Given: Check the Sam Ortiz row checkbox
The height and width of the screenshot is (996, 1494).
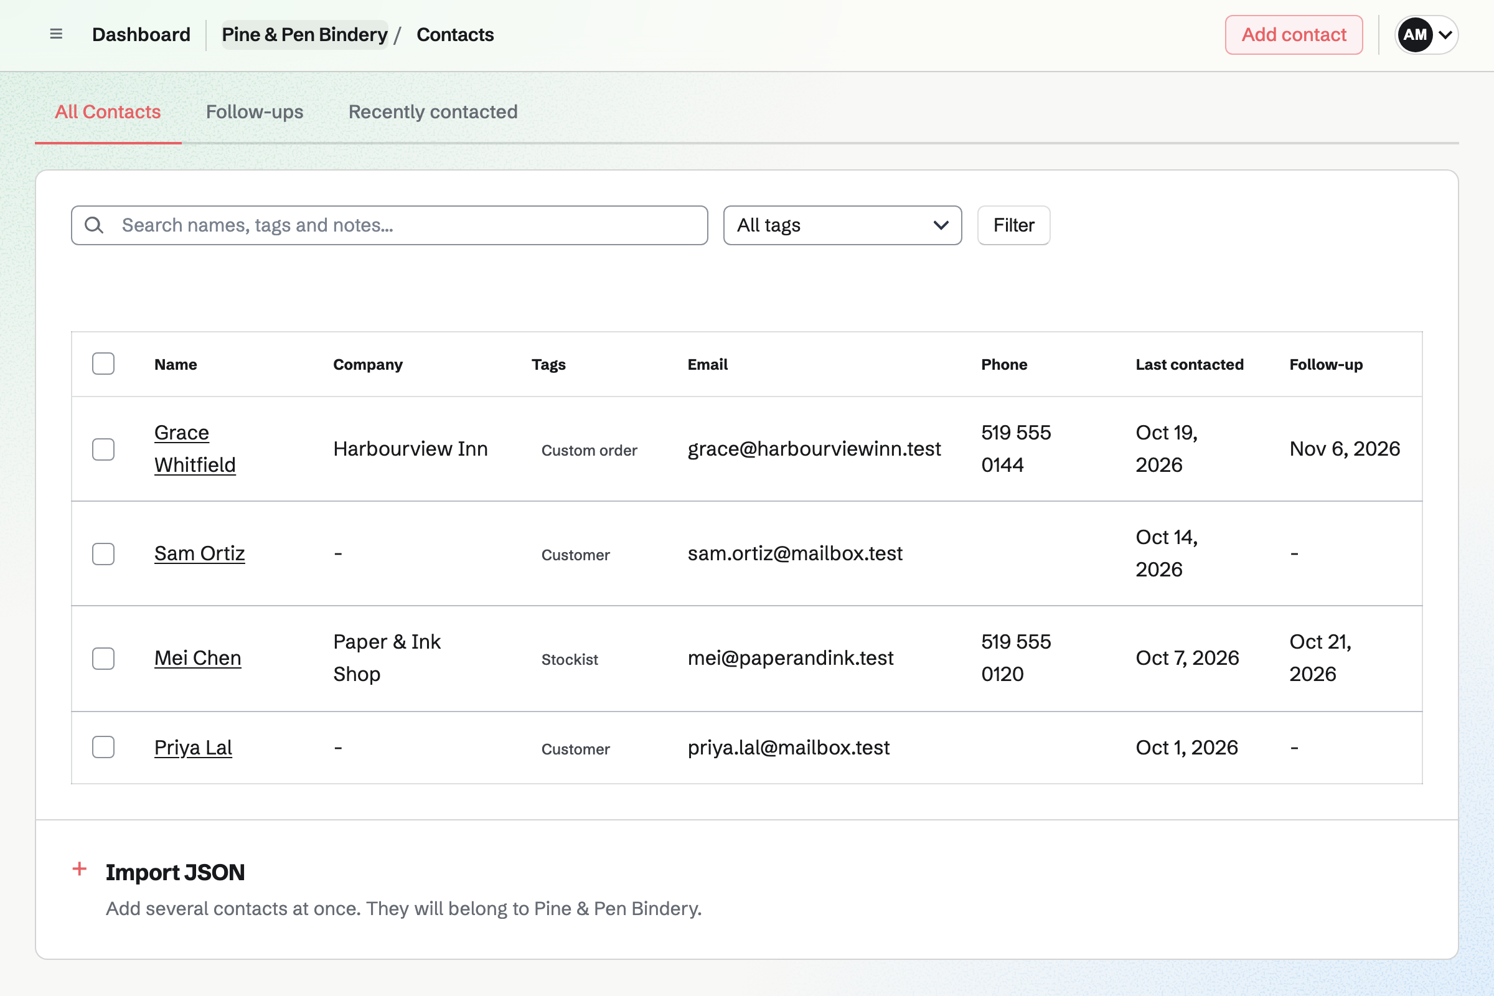Looking at the screenshot, I should pyautogui.click(x=103, y=554).
